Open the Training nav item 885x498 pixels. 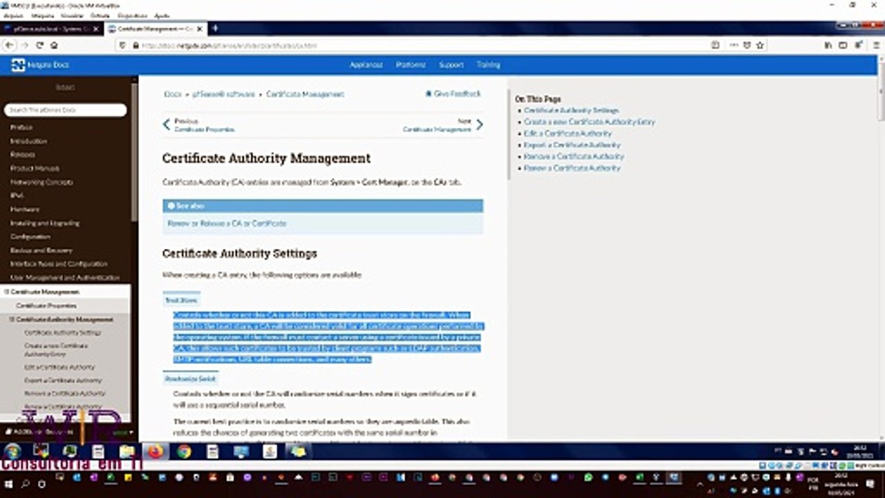click(488, 65)
